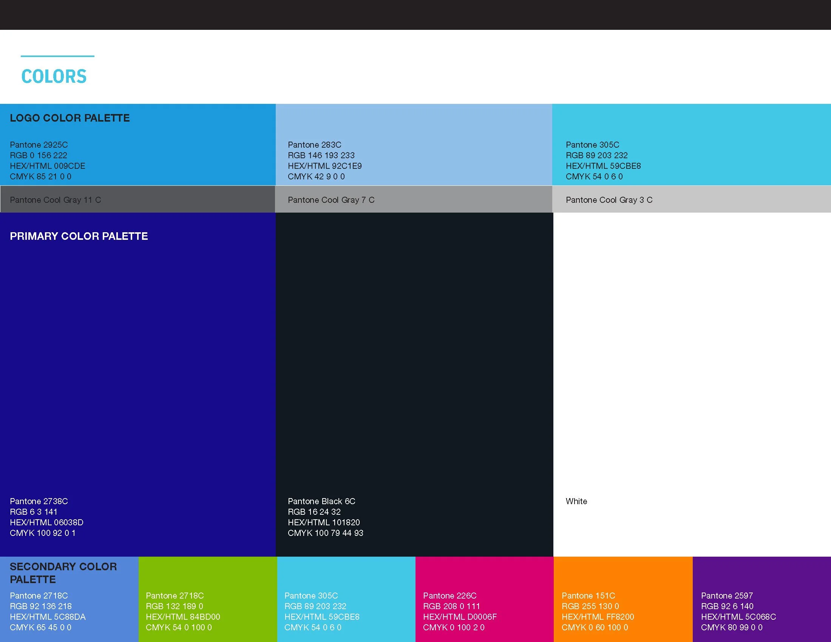Click the LOGO COLOR PALETTE label
Screen dimensions: 831x642
coord(70,118)
